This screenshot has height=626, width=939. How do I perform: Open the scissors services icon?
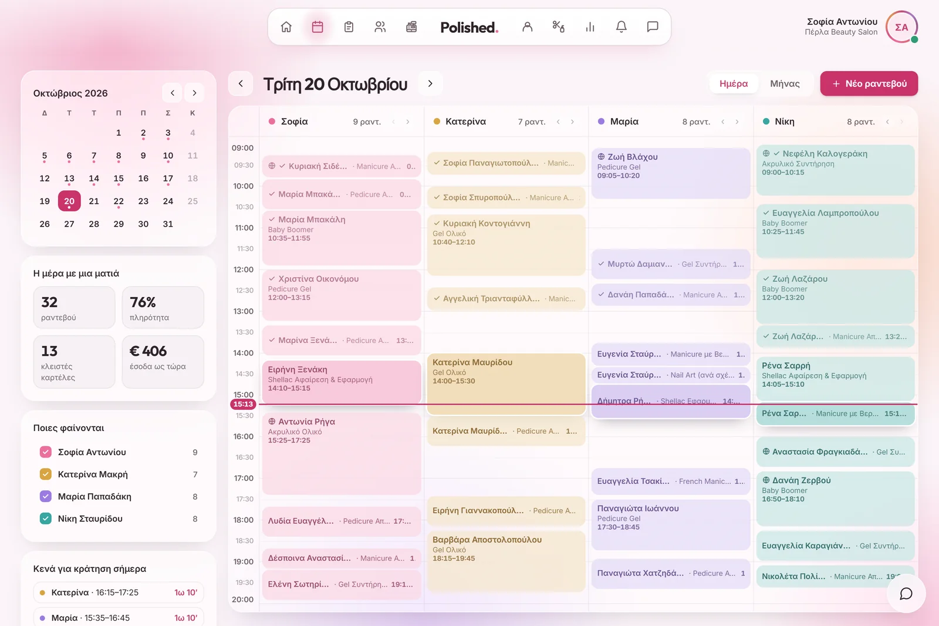558,27
